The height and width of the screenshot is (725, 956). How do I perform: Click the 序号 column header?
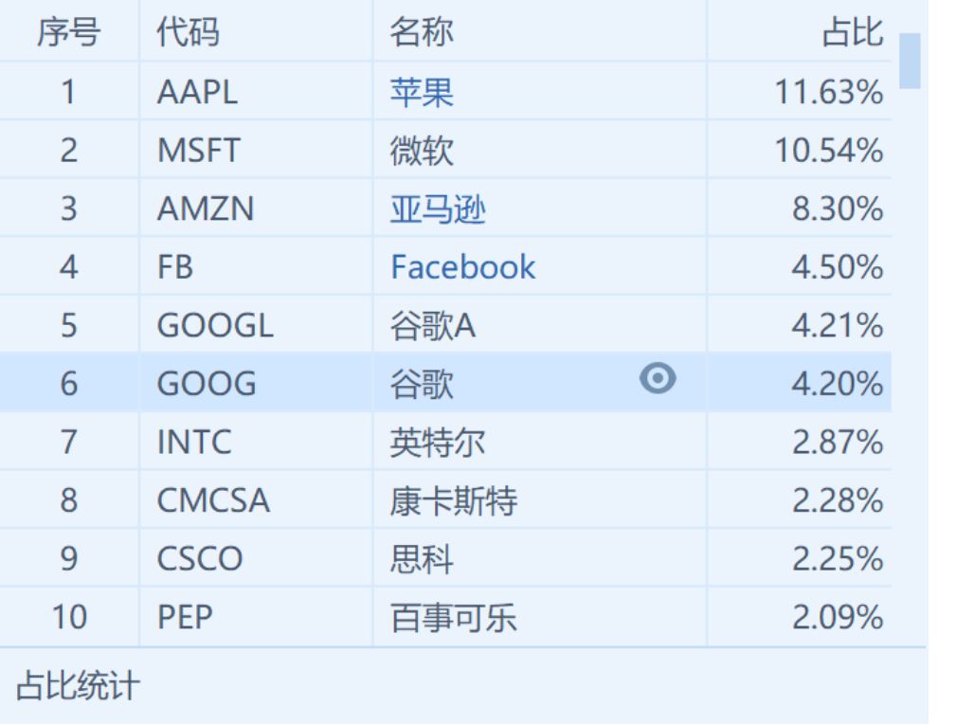click(68, 31)
